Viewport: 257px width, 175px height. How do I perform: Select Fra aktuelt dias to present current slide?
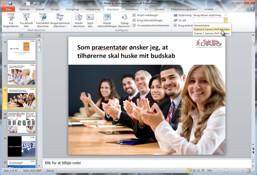pyautogui.click(x=26, y=20)
